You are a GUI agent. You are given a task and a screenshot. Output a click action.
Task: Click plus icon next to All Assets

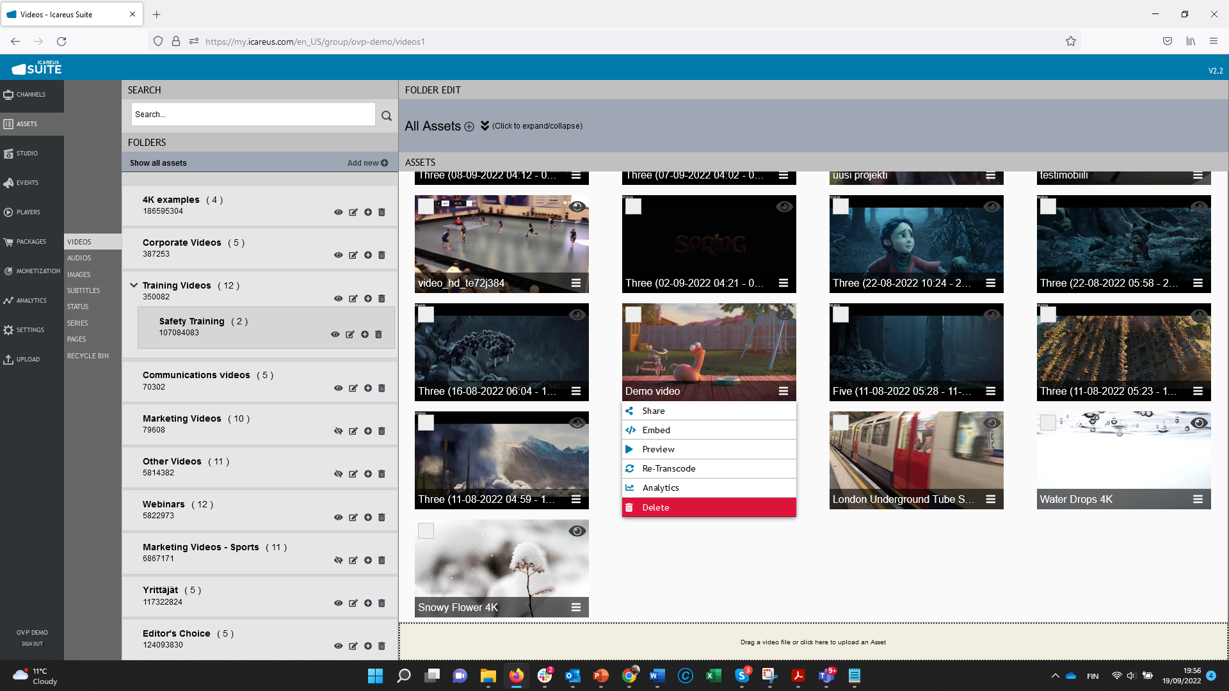click(x=469, y=127)
